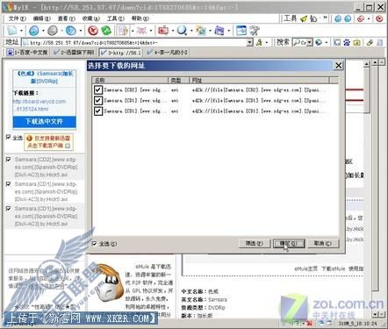Click the Back navigation arrow icon

[x=34, y=30]
